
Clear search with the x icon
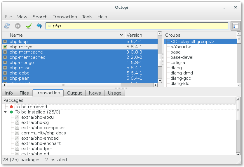[49, 26]
